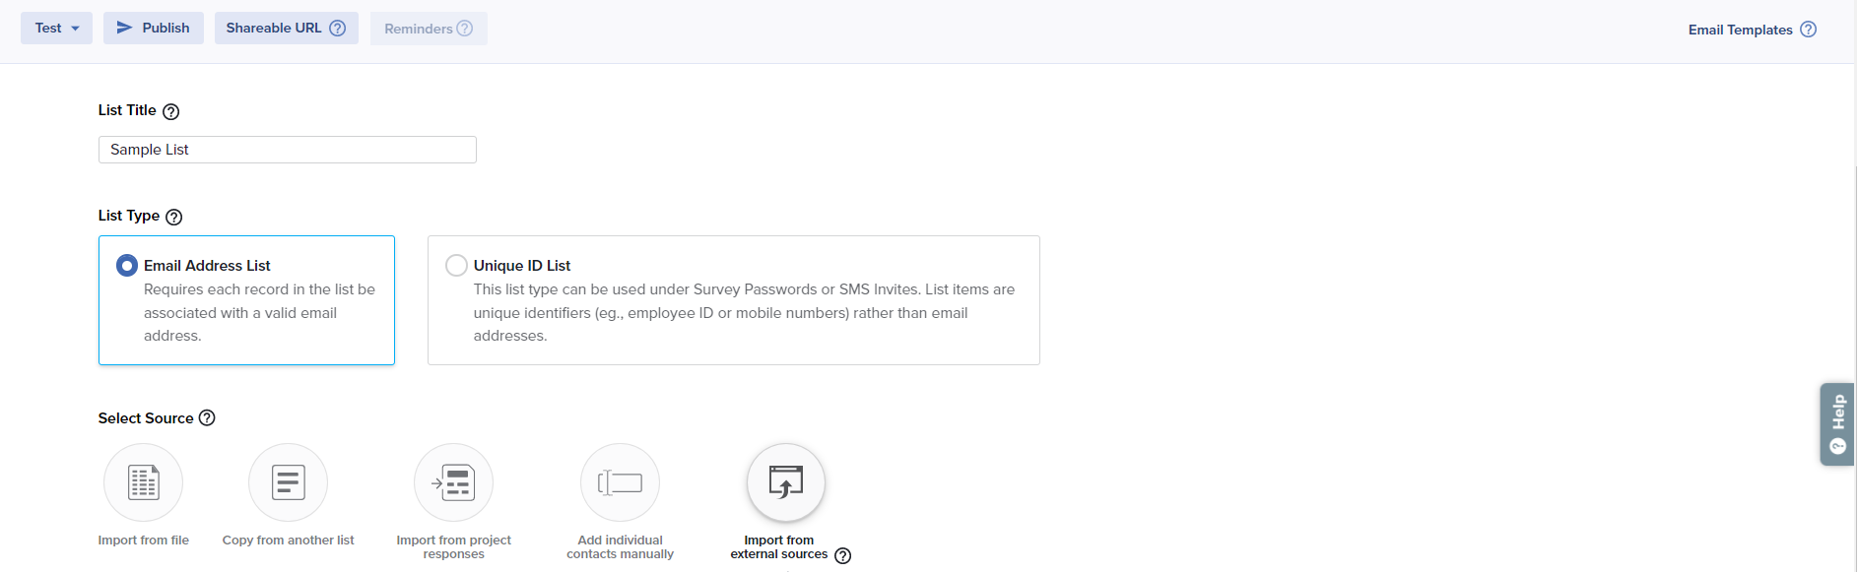Click Add individual contacts manually icon
The image size is (1858, 573).
pos(620,482)
